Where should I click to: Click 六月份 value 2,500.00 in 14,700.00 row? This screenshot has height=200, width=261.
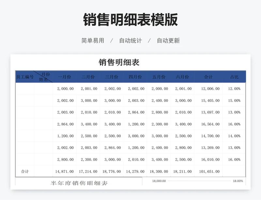coord(183,136)
